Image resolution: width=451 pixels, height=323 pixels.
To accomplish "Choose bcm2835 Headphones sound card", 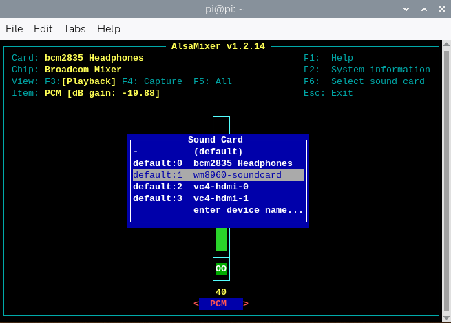I will point(218,163).
